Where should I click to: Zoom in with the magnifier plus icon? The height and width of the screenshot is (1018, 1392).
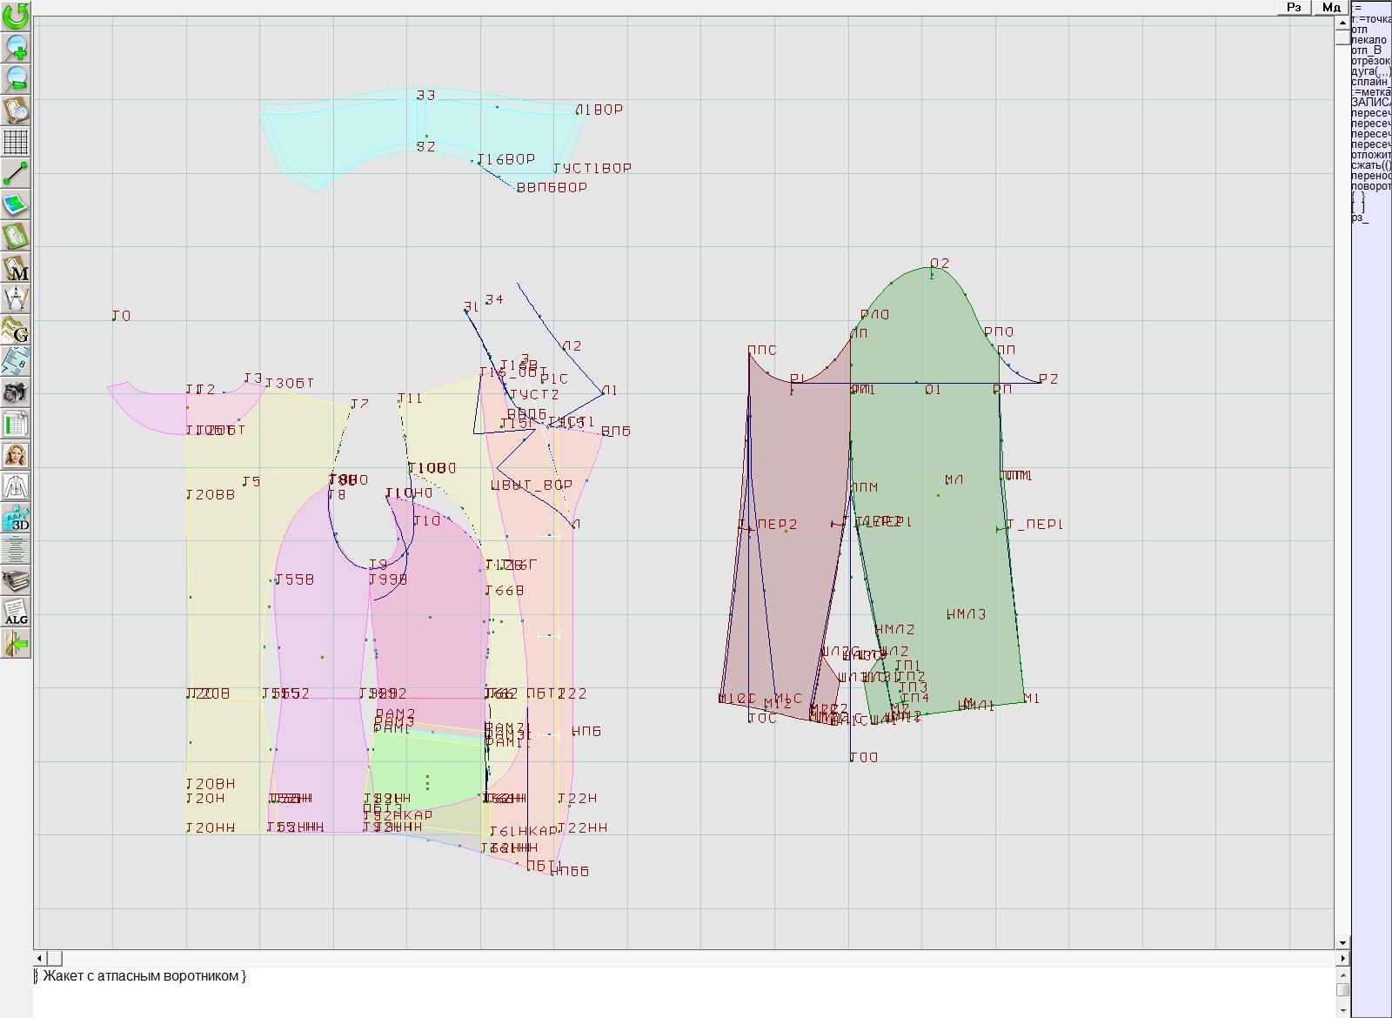[16, 47]
